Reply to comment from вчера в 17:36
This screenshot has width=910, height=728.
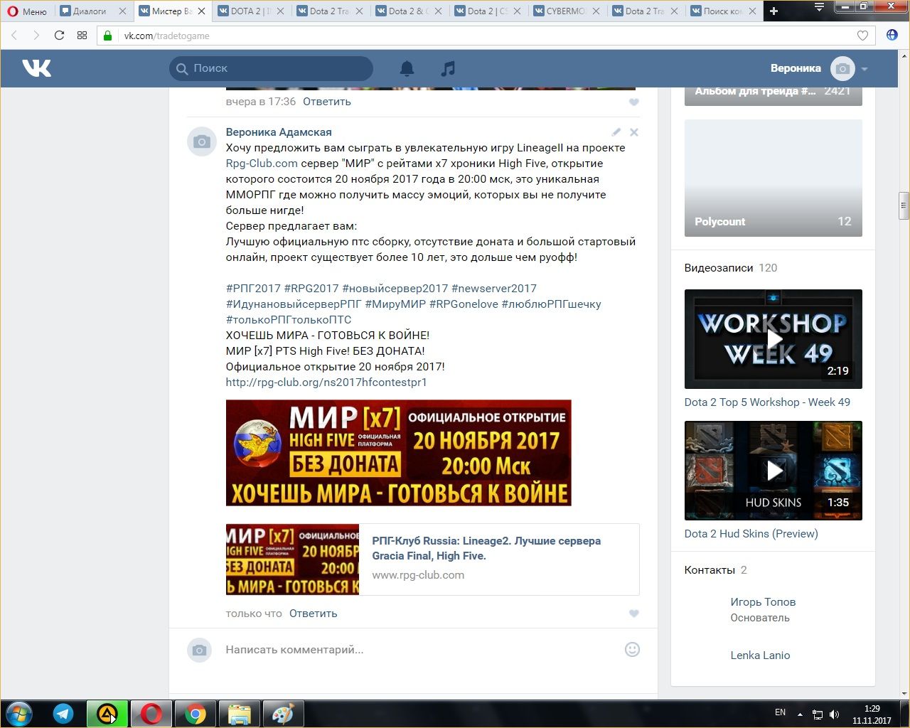(x=327, y=102)
